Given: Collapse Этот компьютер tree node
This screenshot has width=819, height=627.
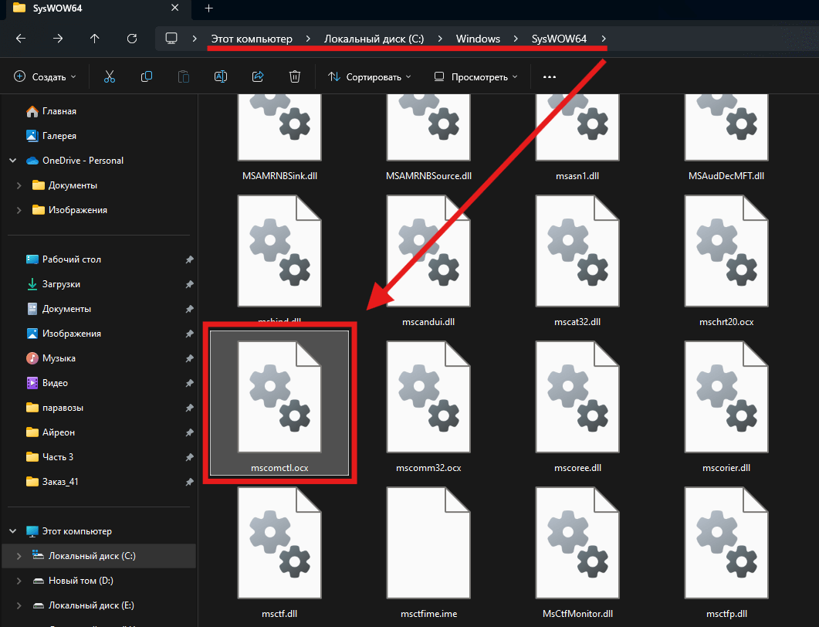Looking at the screenshot, I should pyautogui.click(x=13, y=531).
